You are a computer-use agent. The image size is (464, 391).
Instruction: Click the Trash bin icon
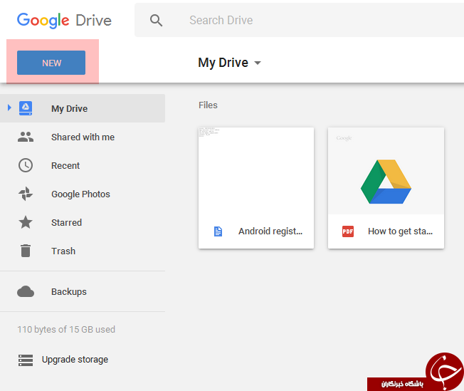(x=26, y=251)
